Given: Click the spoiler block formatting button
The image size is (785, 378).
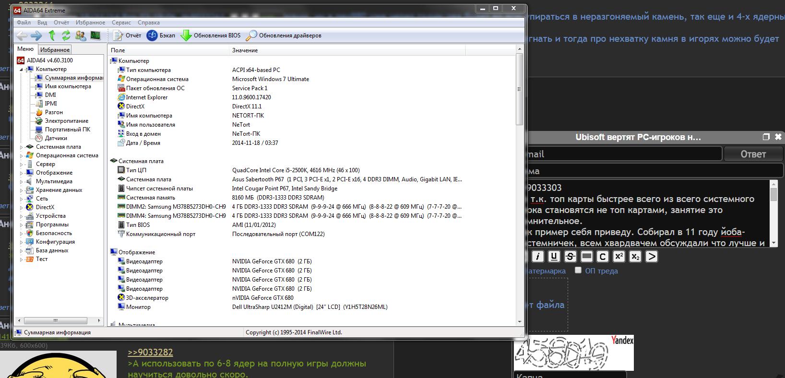Looking at the screenshot, I should (586, 257).
